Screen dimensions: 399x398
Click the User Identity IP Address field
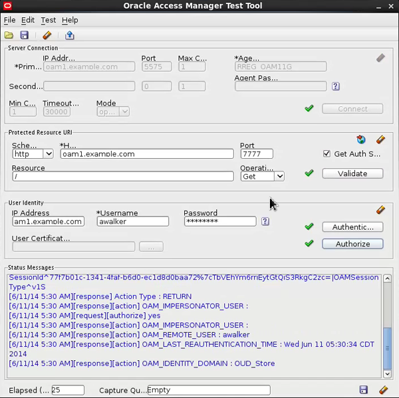tap(48, 221)
